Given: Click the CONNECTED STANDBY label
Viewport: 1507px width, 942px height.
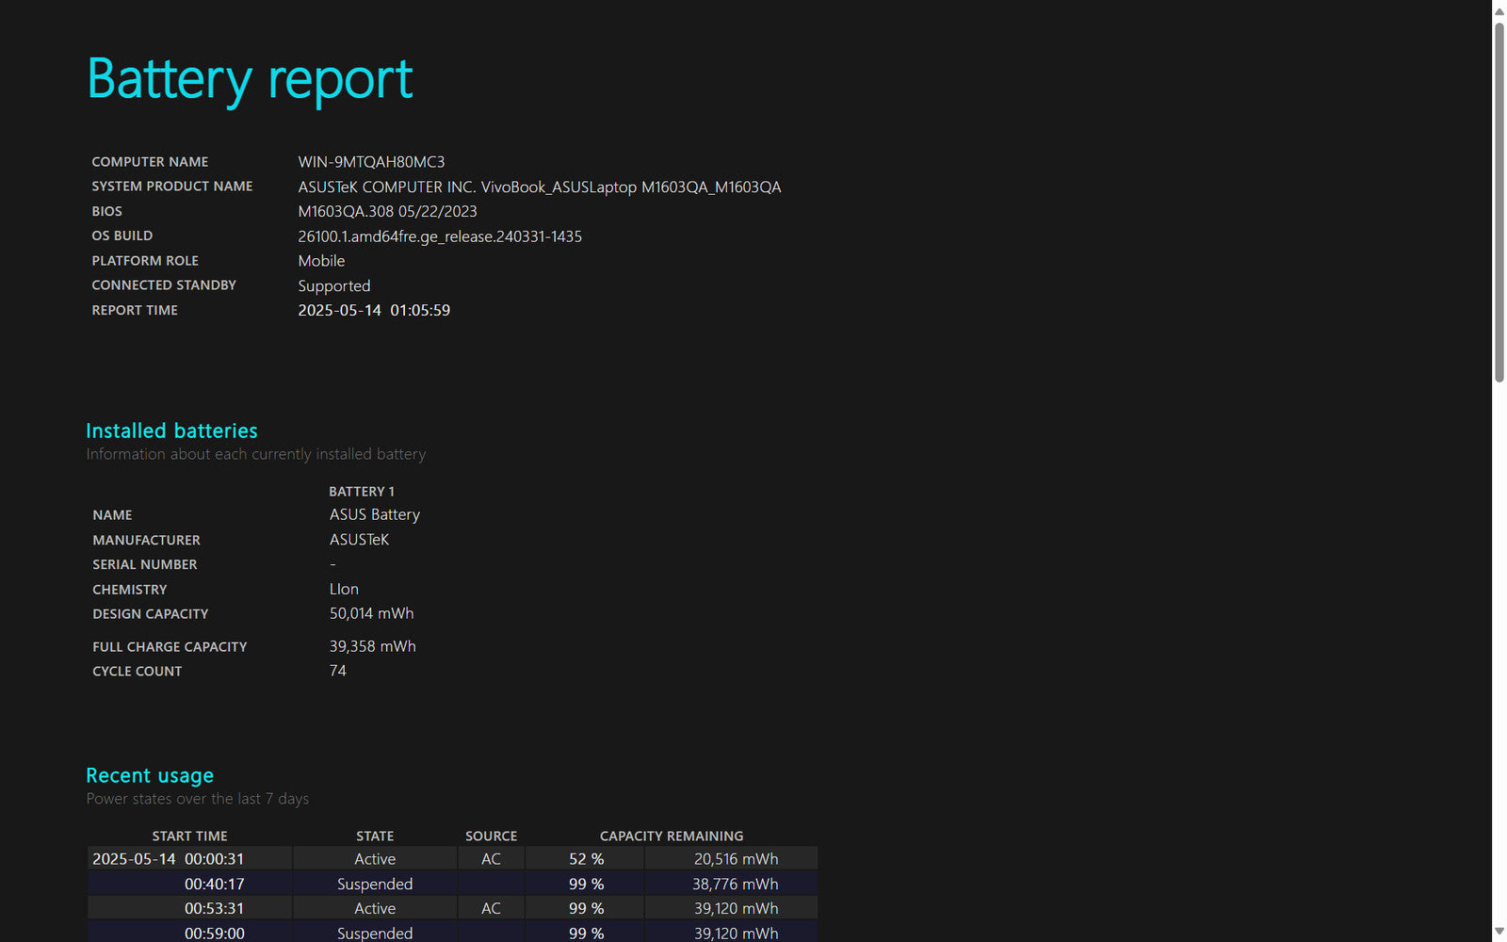Looking at the screenshot, I should [x=164, y=285].
